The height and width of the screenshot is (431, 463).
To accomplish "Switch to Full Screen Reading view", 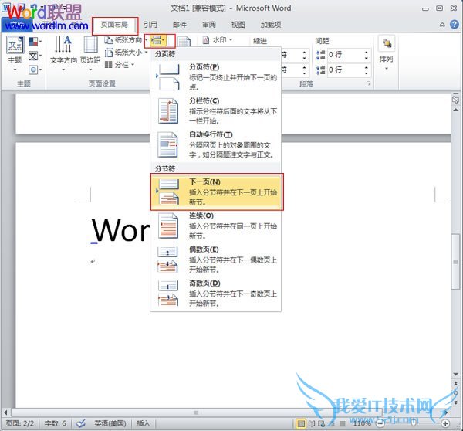I will click(x=312, y=423).
